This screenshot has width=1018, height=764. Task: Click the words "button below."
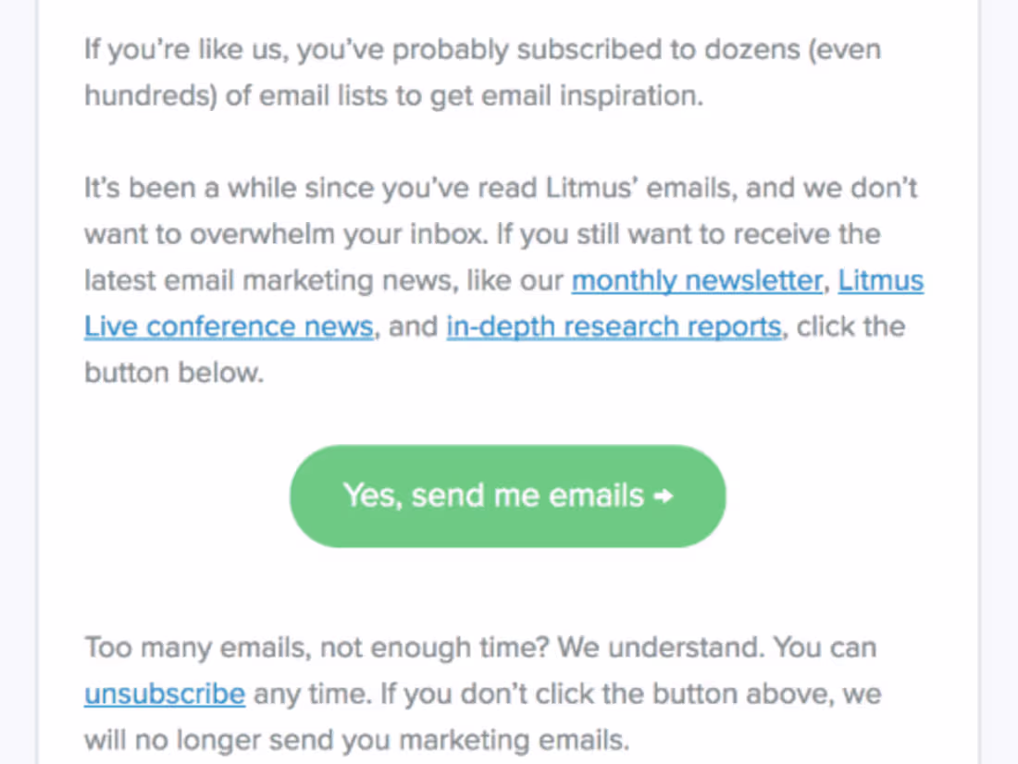[x=174, y=373]
